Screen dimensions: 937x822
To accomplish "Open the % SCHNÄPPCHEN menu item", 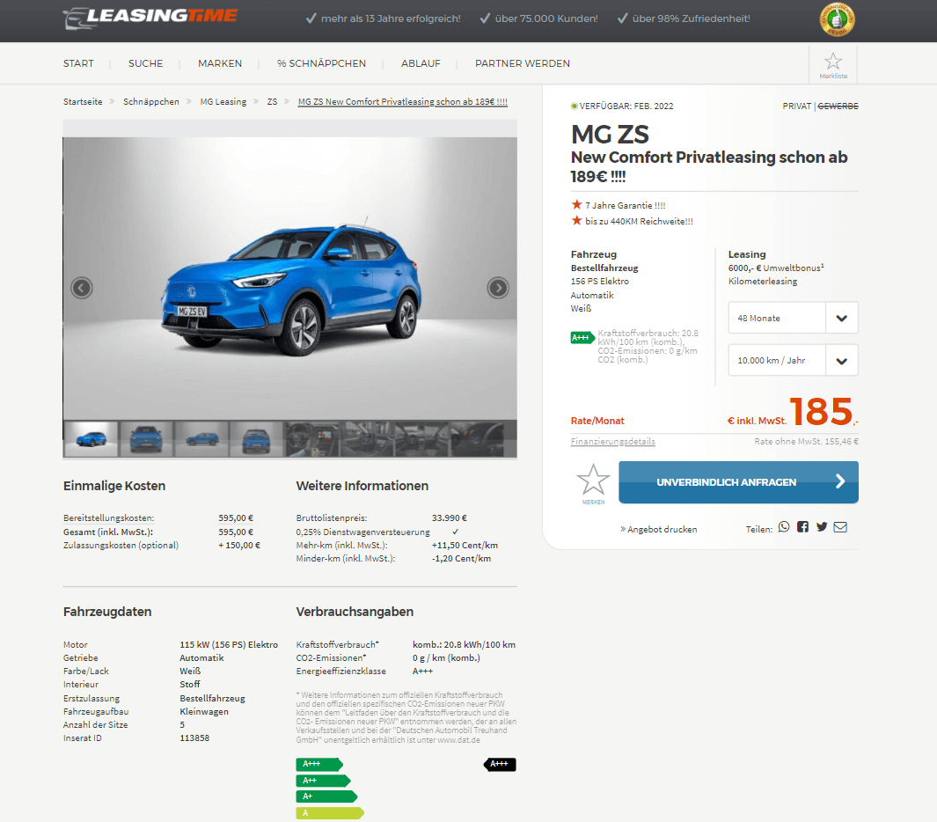I will point(321,63).
